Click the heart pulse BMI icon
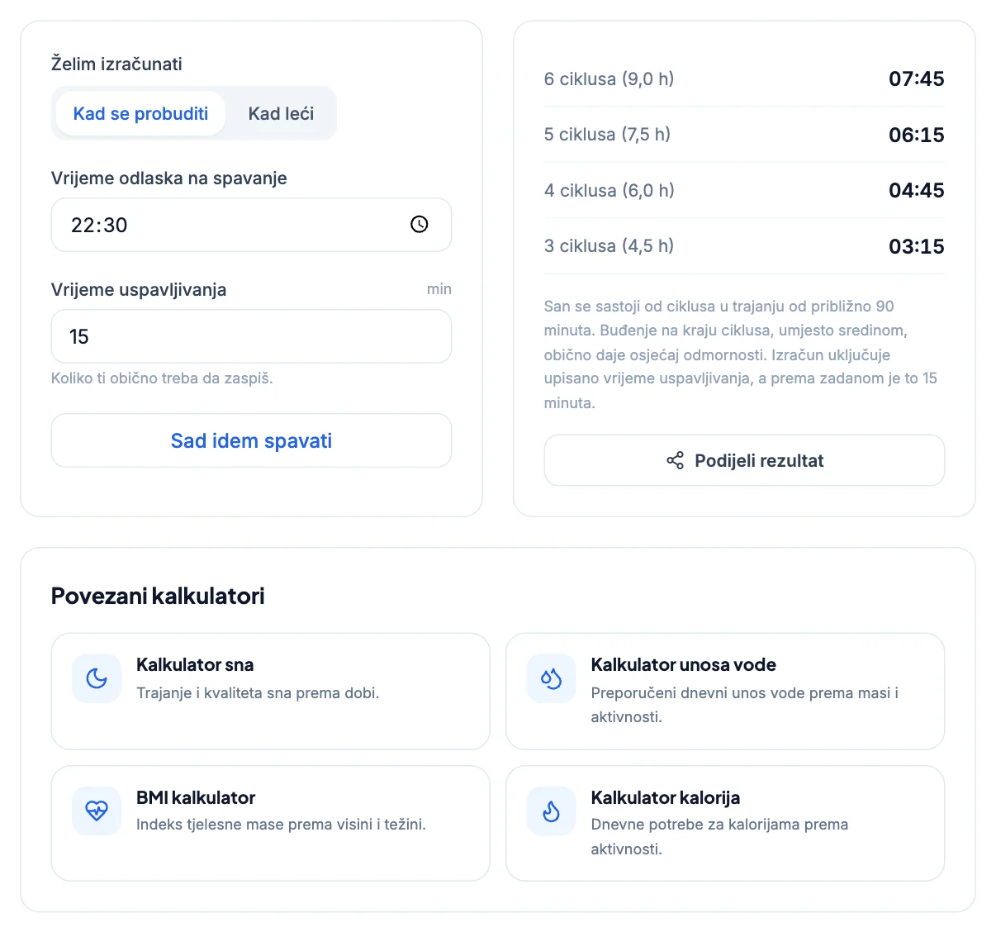Screen dimensions: 996x932 (x=97, y=811)
